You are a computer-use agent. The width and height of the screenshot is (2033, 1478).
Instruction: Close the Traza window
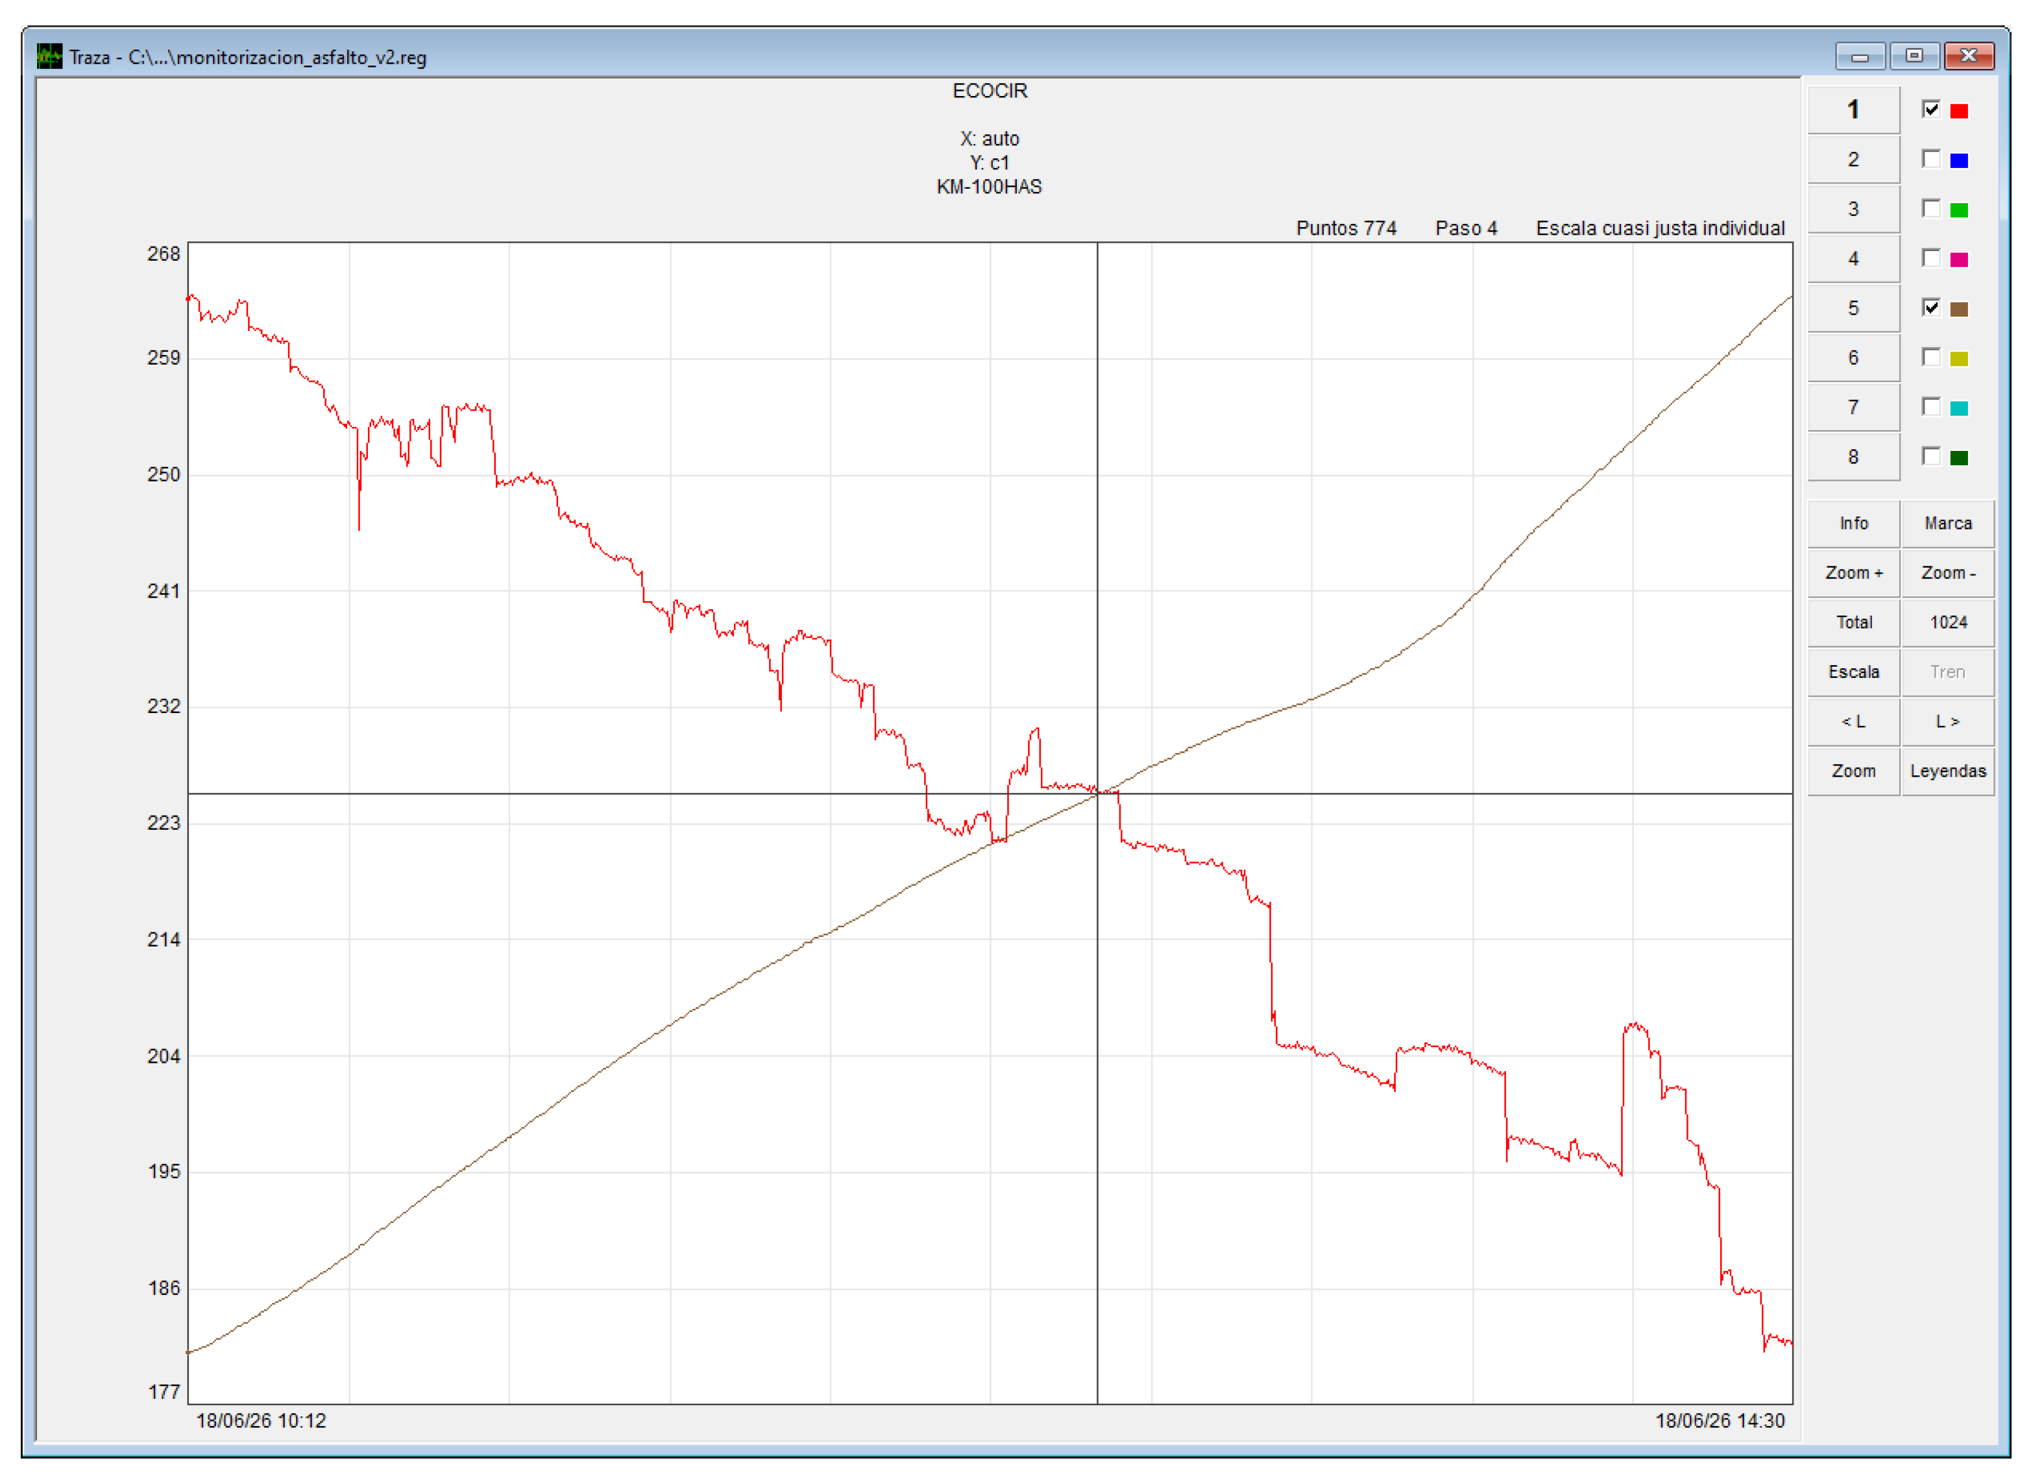[1969, 56]
